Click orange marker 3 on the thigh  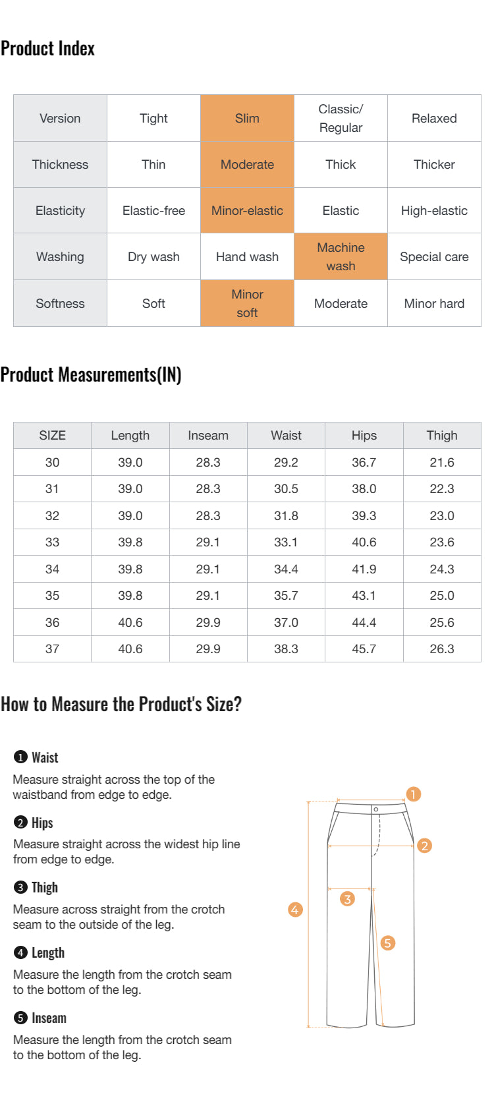coord(347,898)
